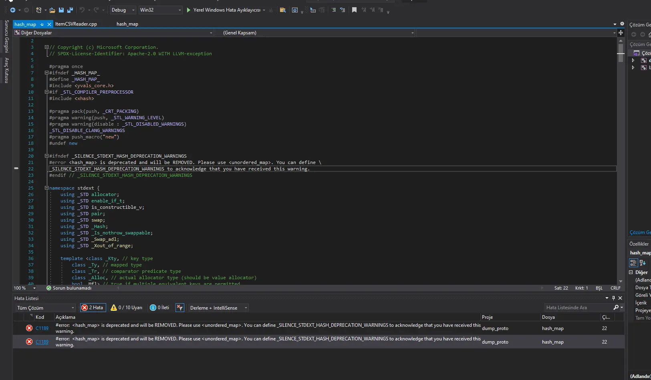This screenshot has width=651, height=380.
Task: Click home icon in Solution Explorer
Action: [649, 34]
